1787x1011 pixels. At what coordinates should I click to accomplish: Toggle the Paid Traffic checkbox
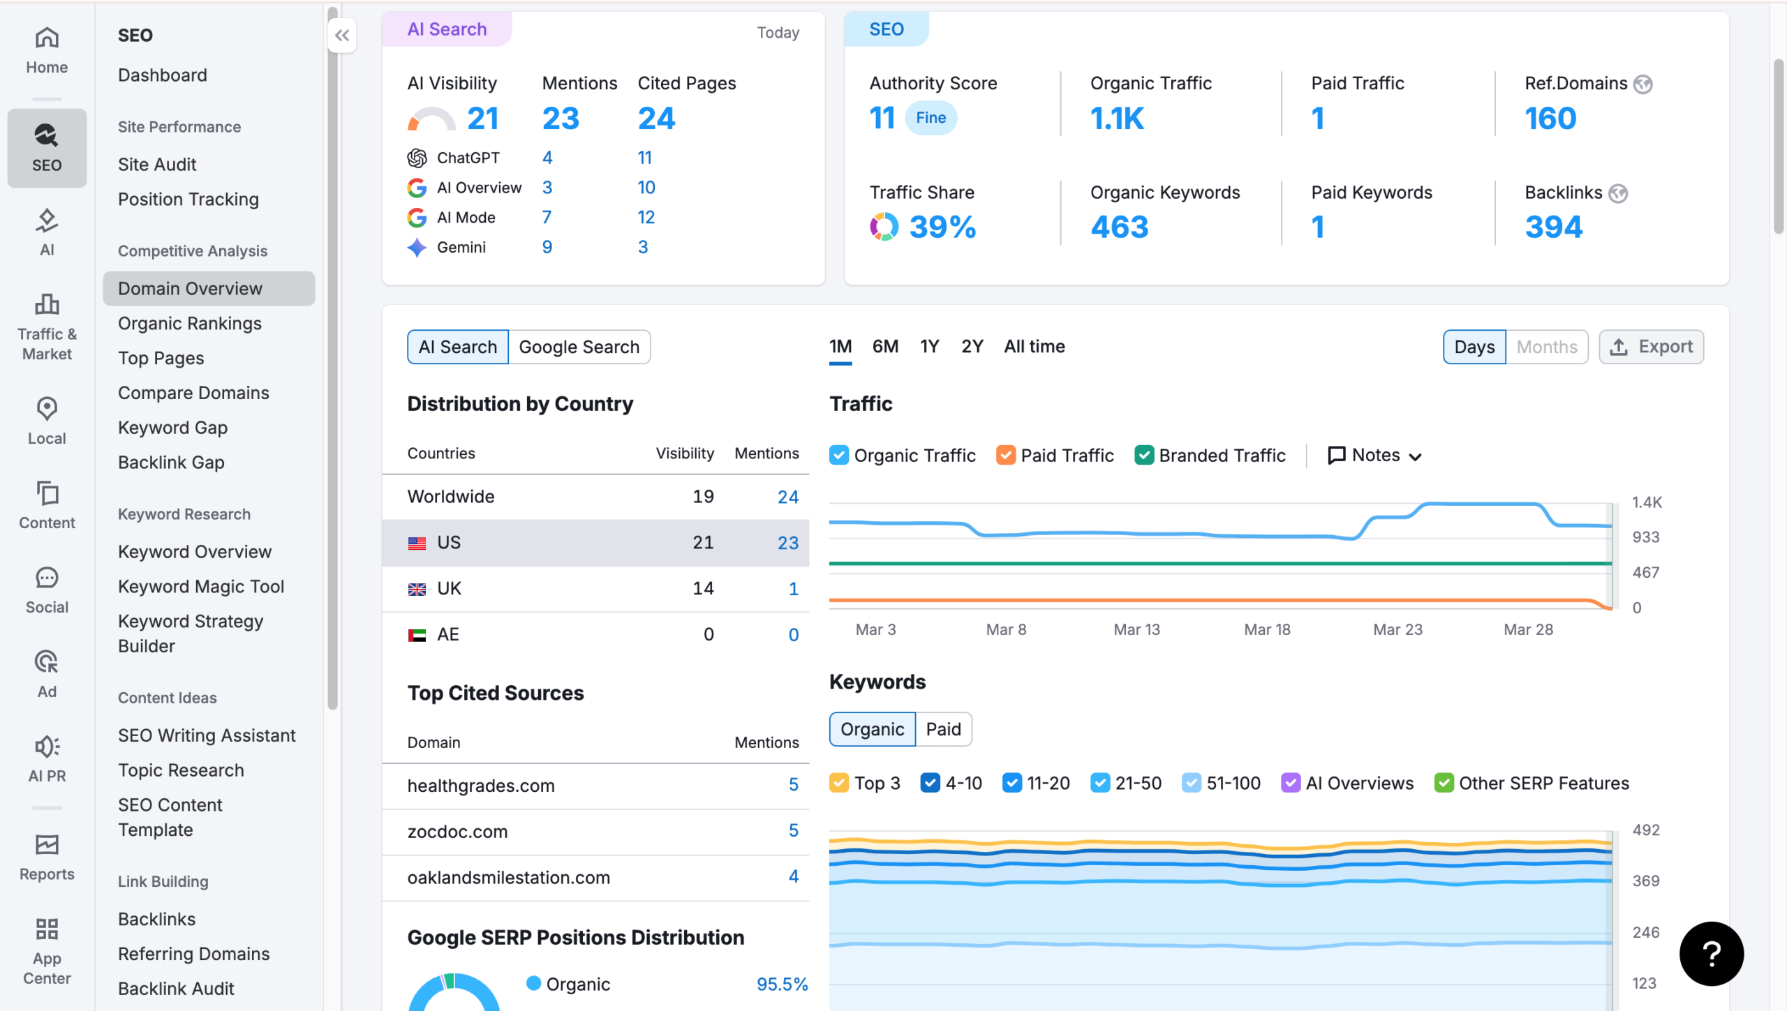pos(1005,456)
